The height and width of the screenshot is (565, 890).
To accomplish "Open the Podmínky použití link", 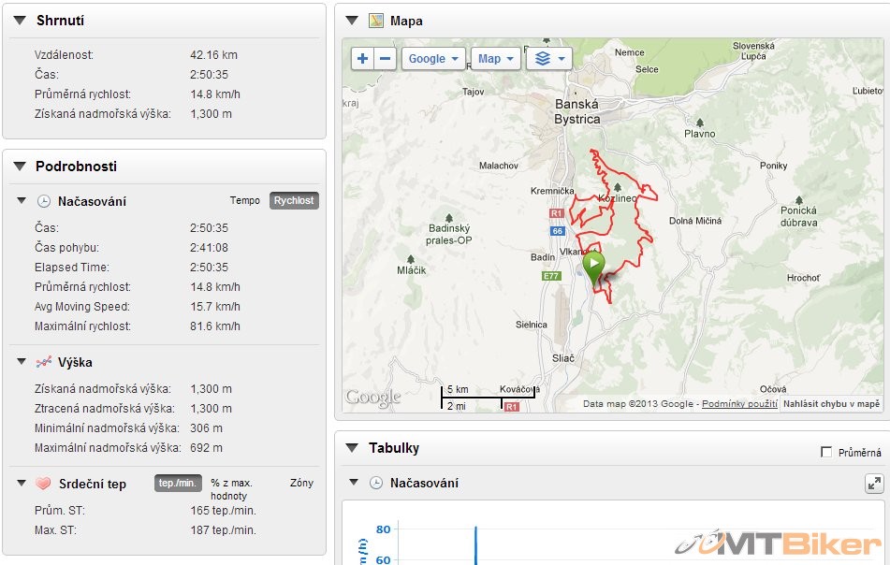I will [739, 404].
